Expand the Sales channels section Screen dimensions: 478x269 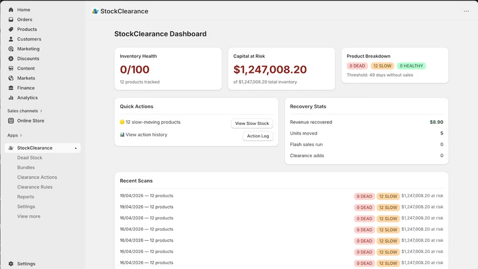click(x=24, y=111)
